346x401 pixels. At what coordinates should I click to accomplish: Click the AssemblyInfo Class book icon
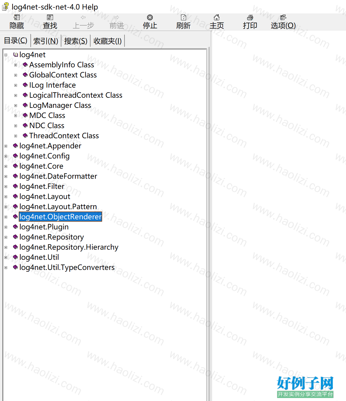(x=25, y=65)
